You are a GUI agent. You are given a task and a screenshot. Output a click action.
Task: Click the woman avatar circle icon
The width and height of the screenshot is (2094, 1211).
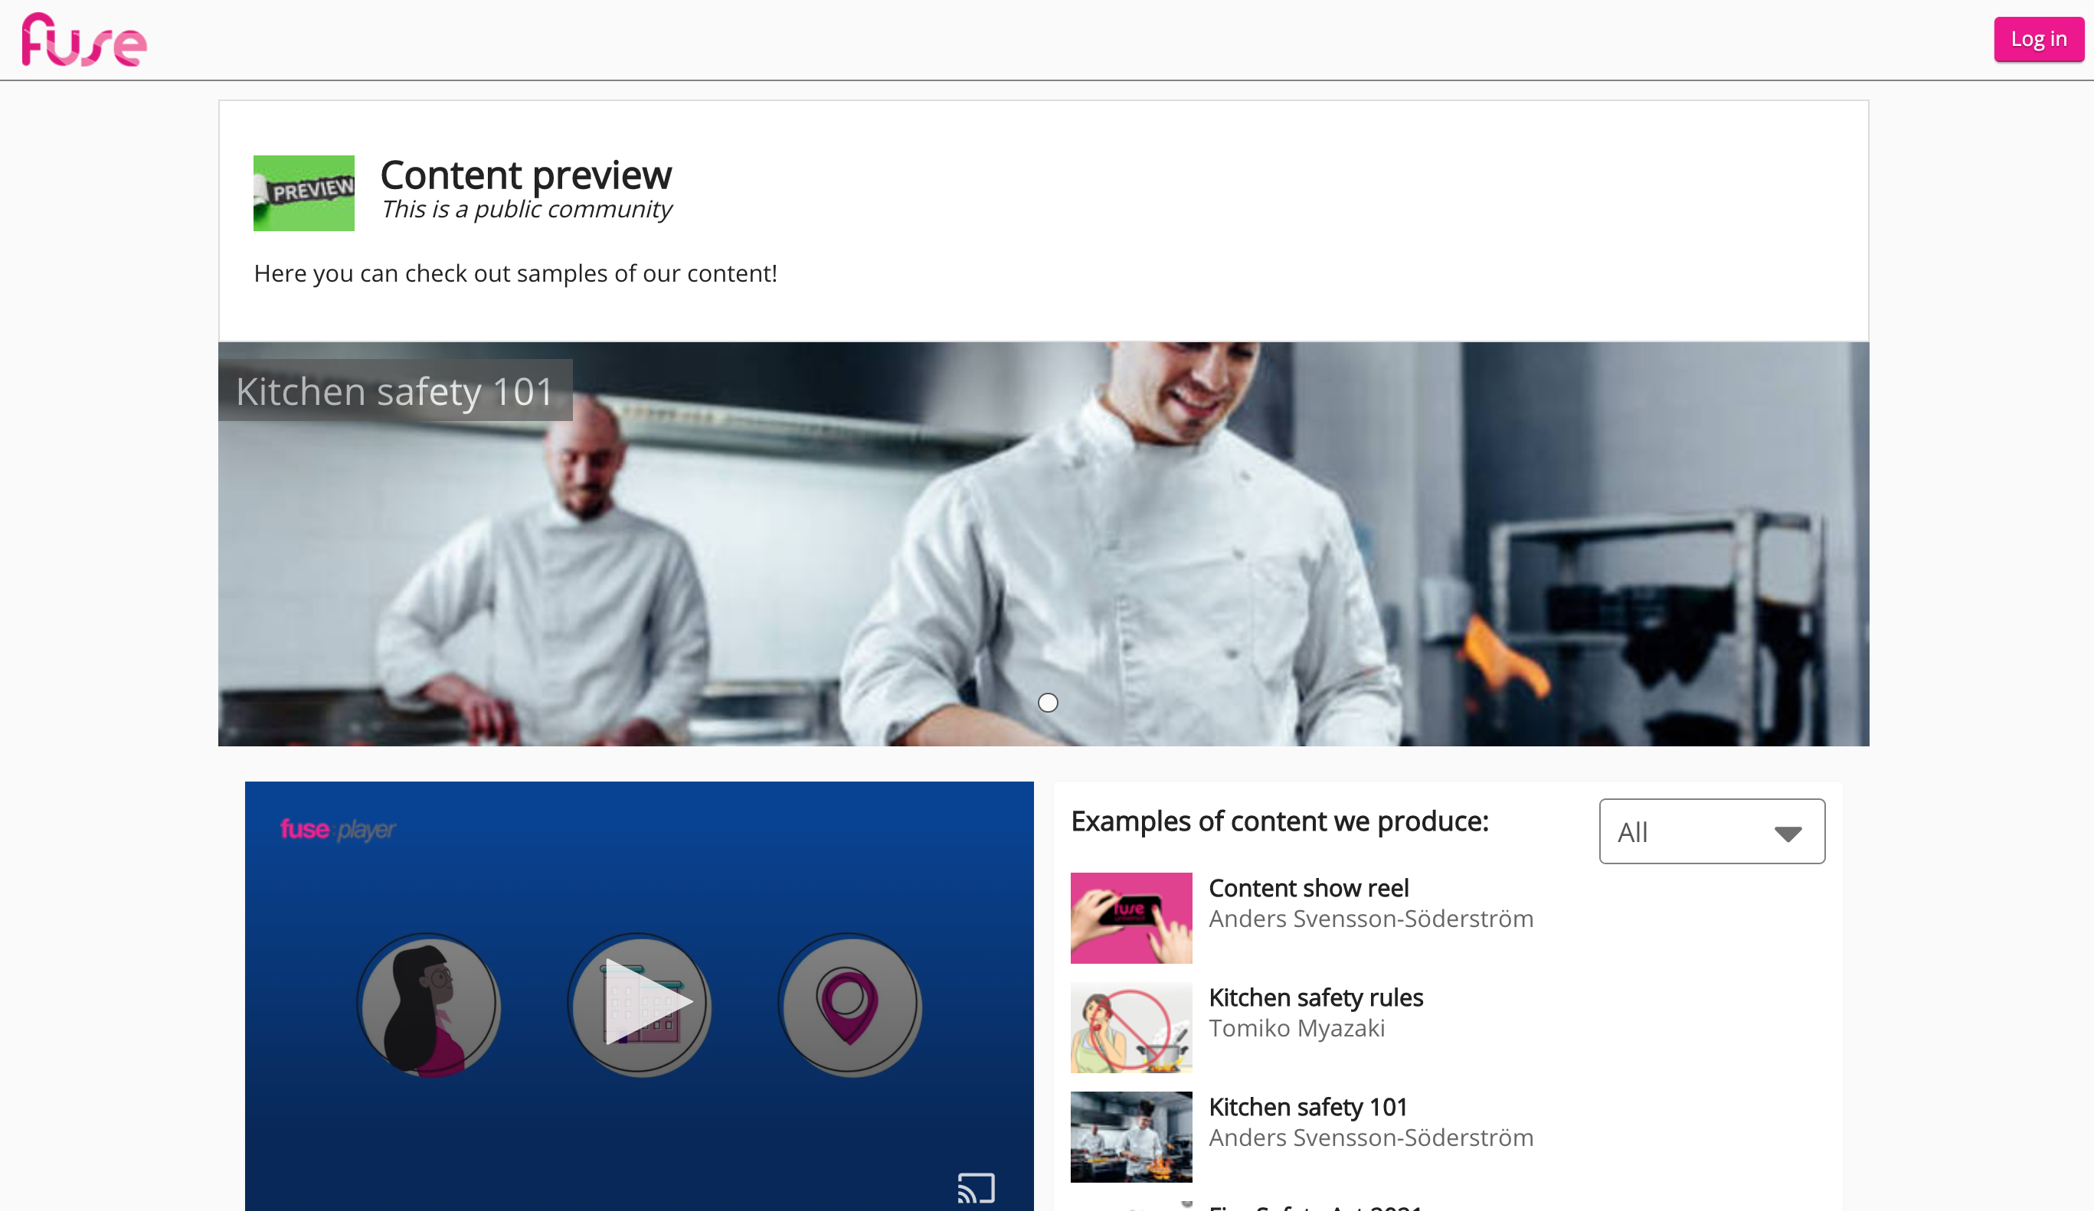point(429,1004)
